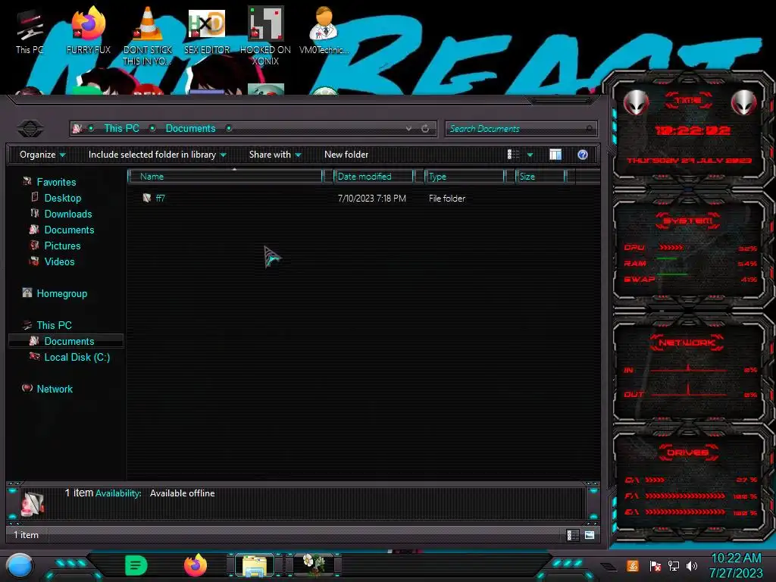Click the Start orb button

[x=20, y=565]
